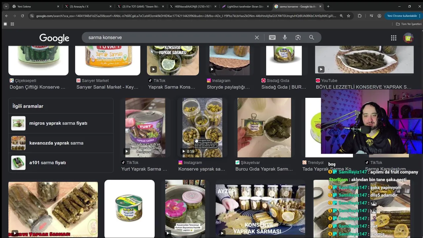Open the tab groups grid in bookmarks bar
The height and width of the screenshot is (238, 423).
tap(12, 24)
